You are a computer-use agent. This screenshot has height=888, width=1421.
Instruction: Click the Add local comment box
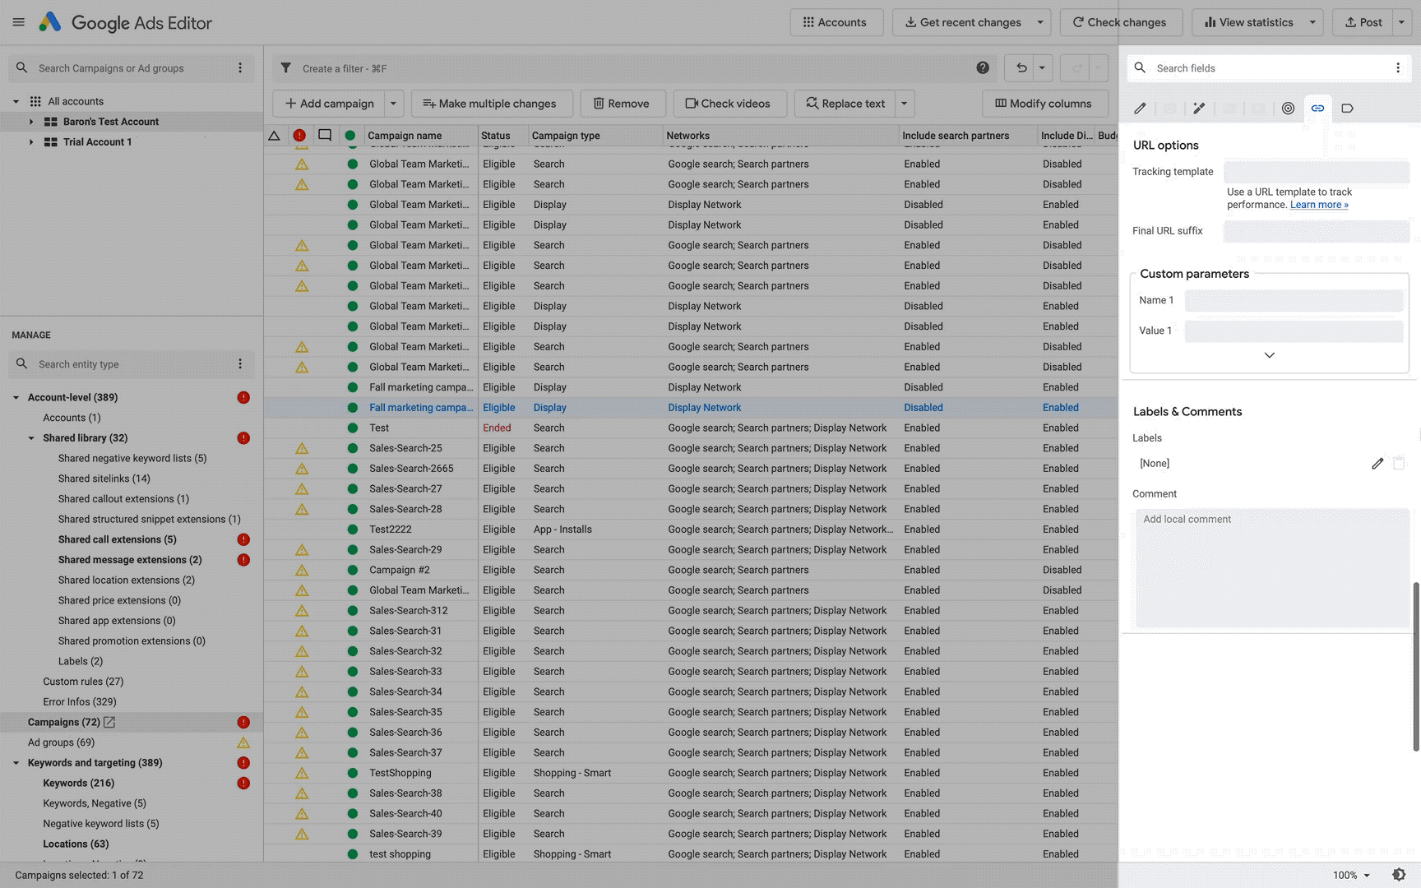[1272, 568]
